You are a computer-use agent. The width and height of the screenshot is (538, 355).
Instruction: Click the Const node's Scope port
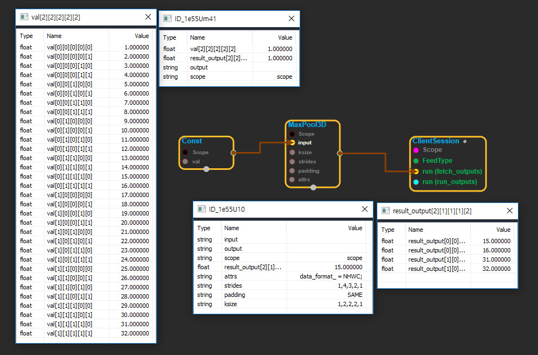[x=185, y=153]
